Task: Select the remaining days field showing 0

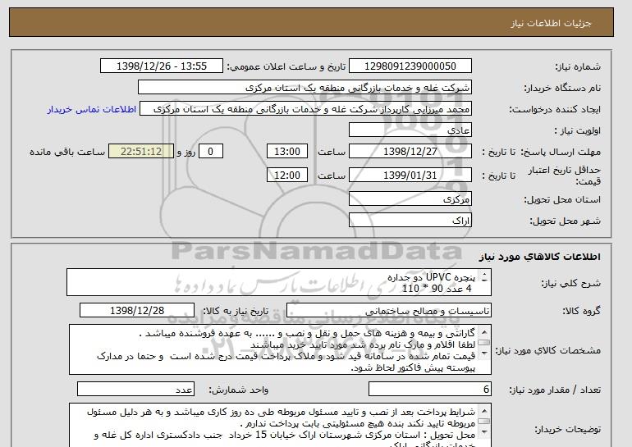Action: tap(210, 152)
